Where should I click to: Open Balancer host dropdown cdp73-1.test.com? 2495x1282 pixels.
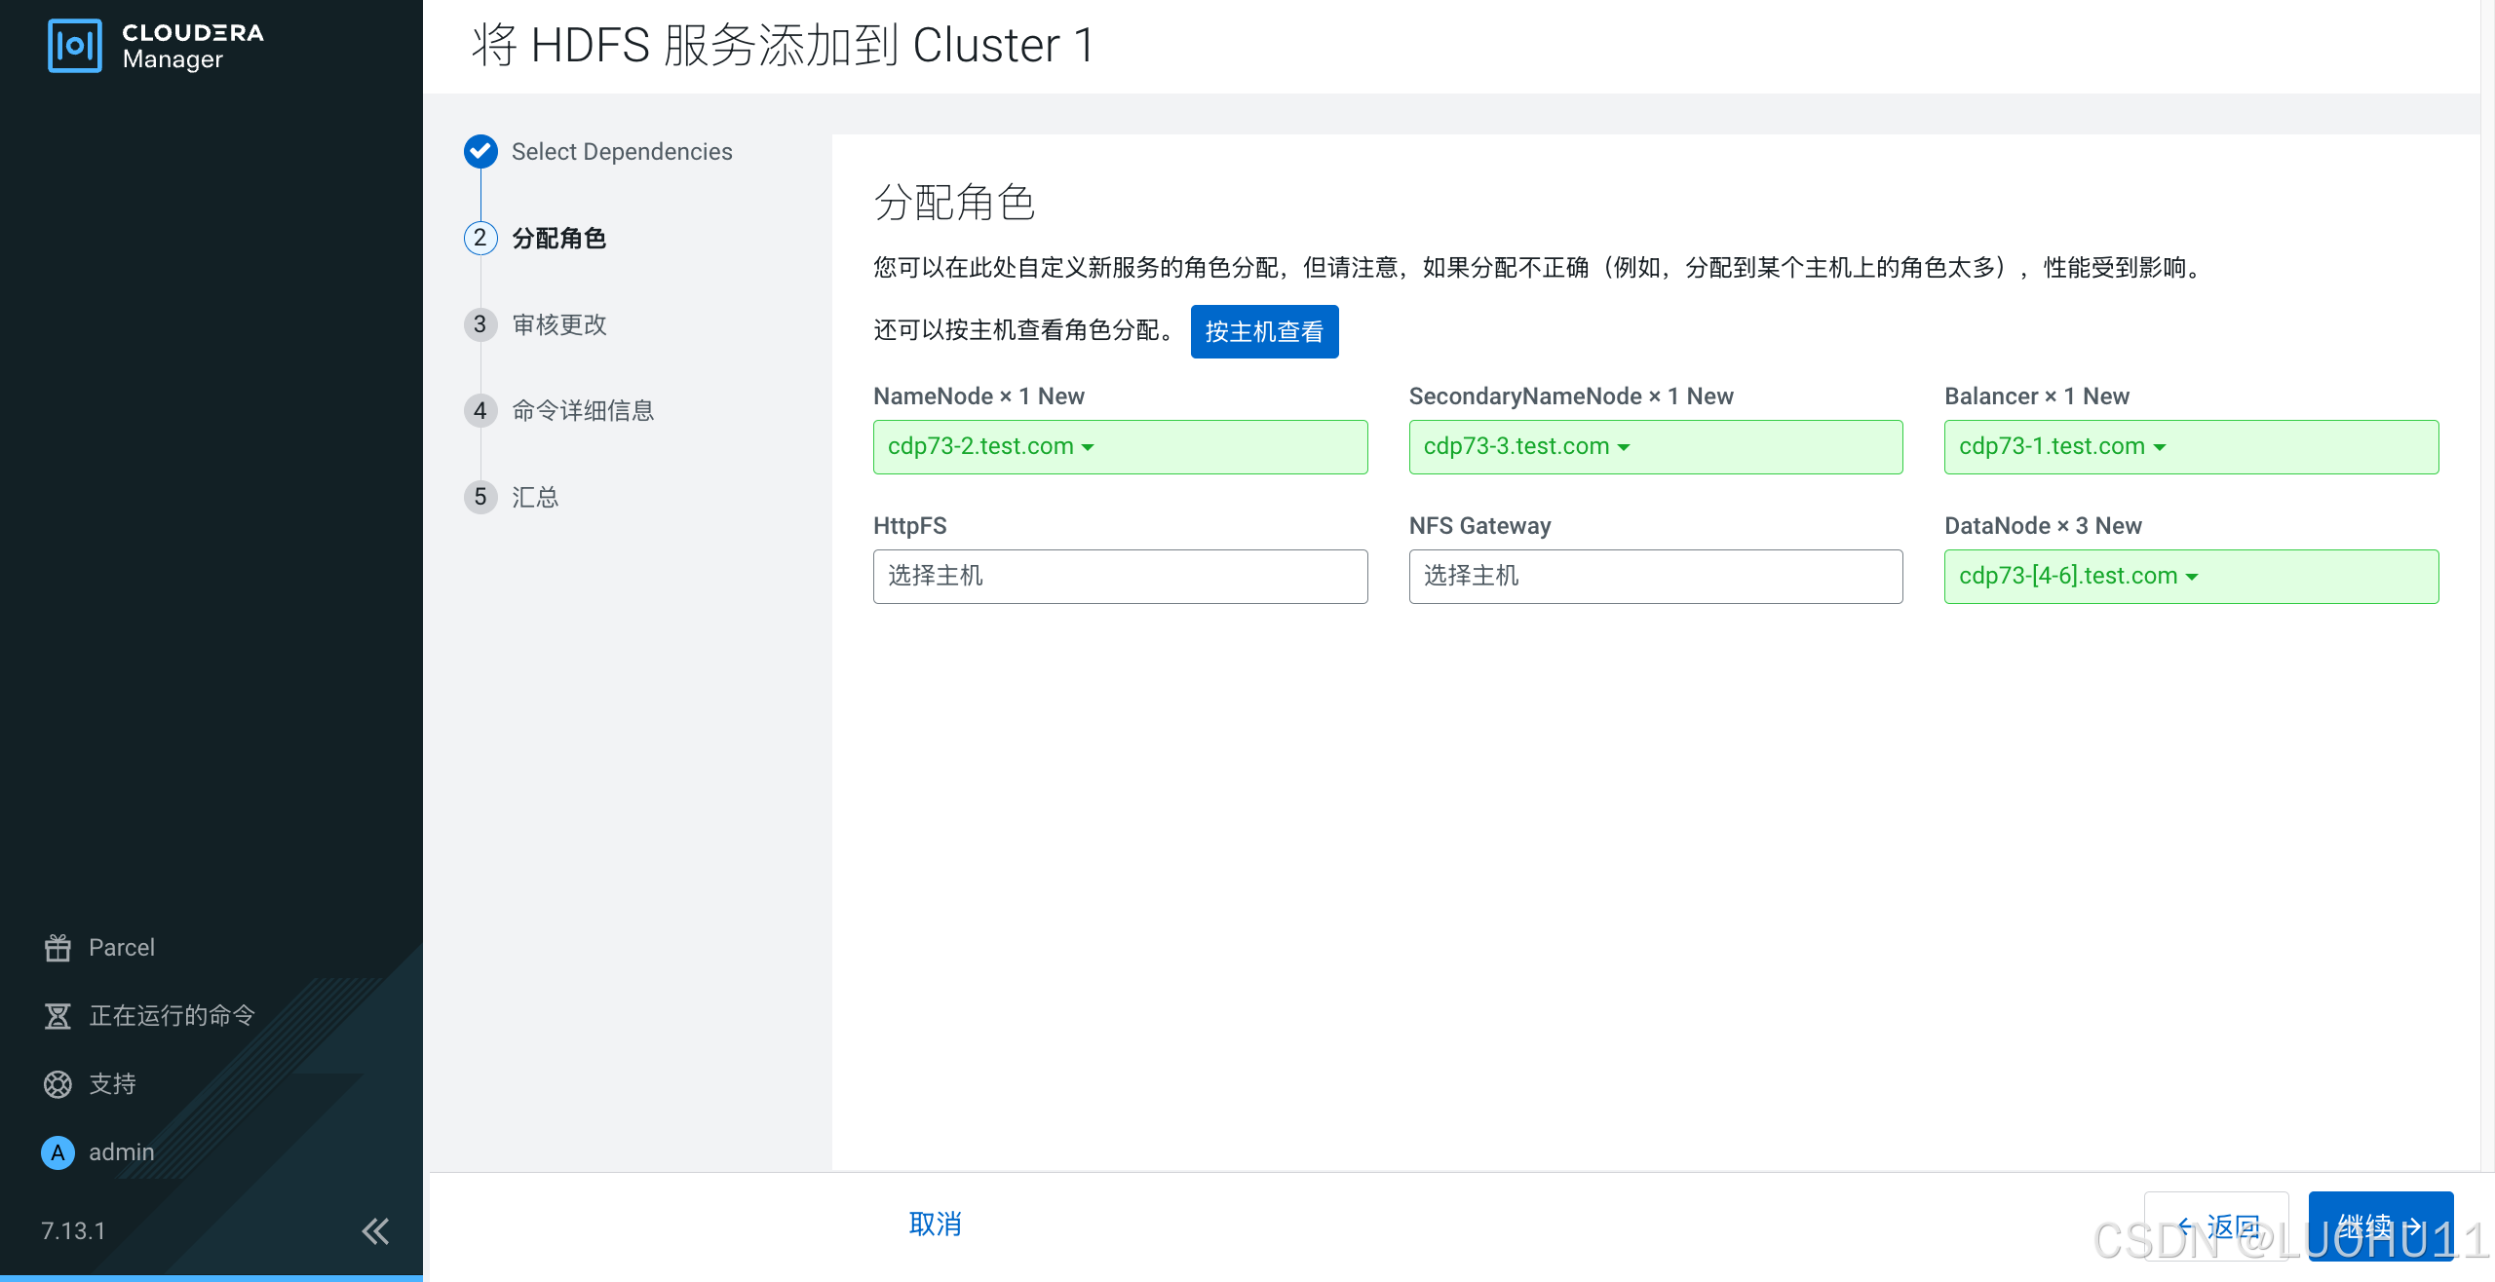tap(2061, 447)
